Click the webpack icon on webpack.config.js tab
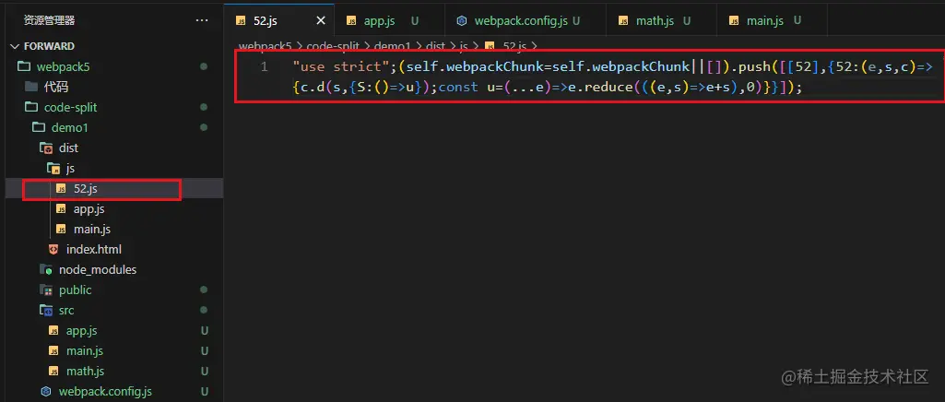This screenshot has width=945, height=402. pos(462,20)
